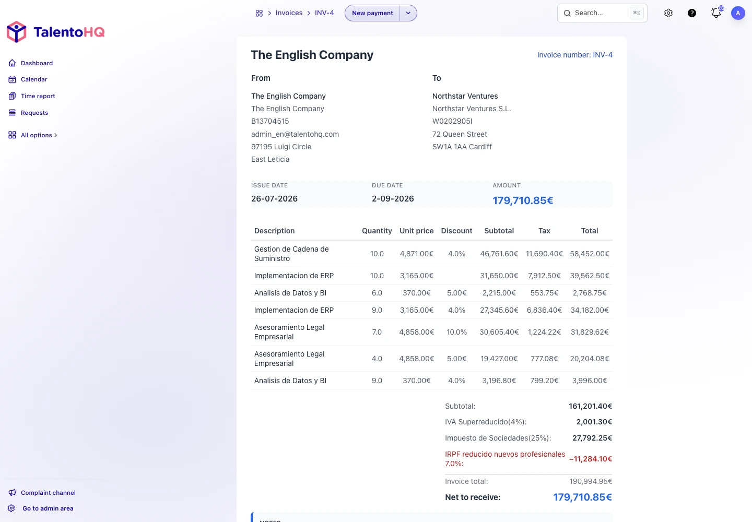Click the 39,562.50€ total cell
The image size is (752, 522).
590,276
